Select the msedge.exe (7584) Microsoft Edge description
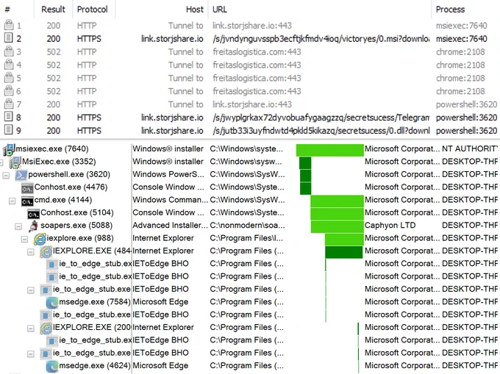The height and width of the screenshot is (374, 500). pyautogui.click(x=160, y=302)
